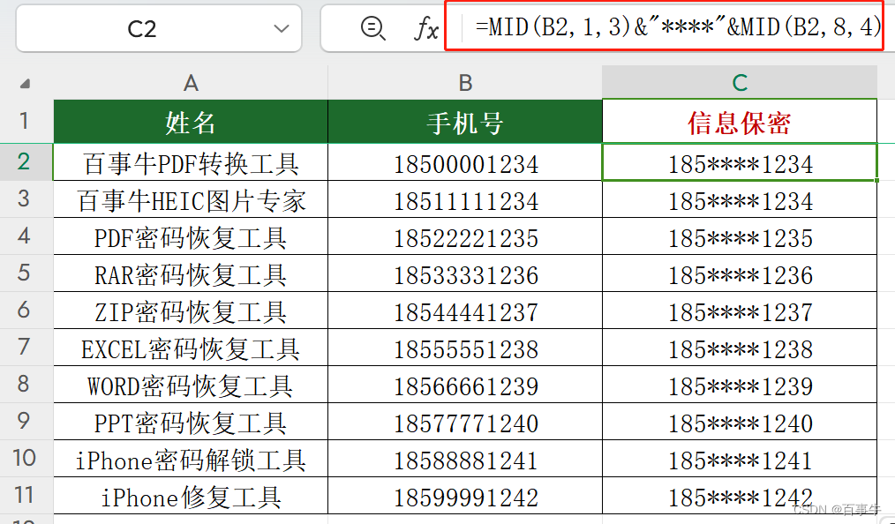Select masked cell 185****1236
The image size is (895, 524).
click(x=740, y=273)
